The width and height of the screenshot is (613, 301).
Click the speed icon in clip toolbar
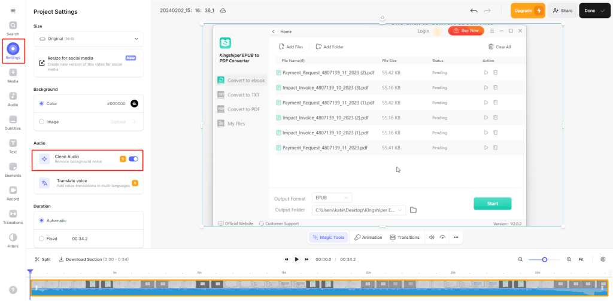click(442, 237)
